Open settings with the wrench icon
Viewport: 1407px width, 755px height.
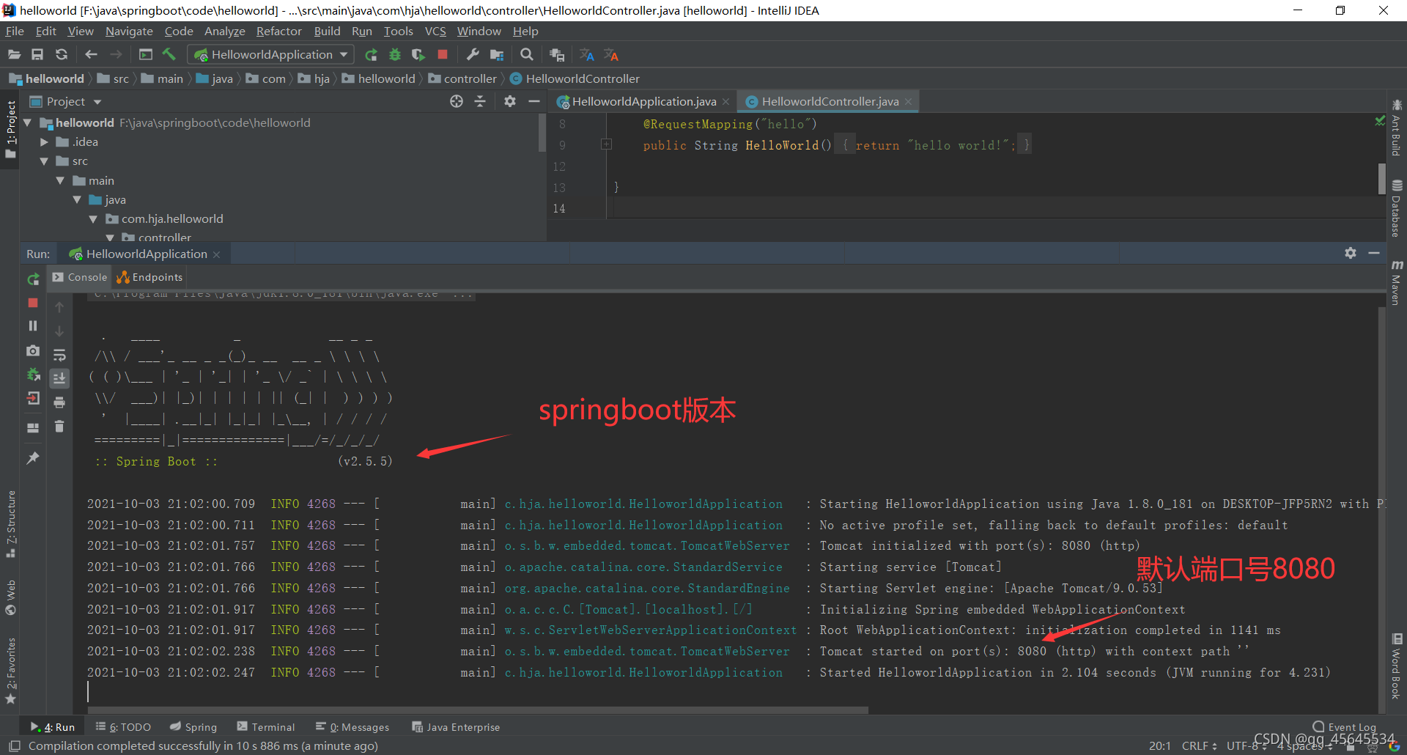(473, 55)
